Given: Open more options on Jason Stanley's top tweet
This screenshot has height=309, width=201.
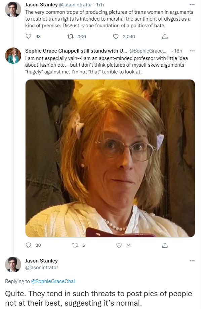Looking at the screenshot, I should [192, 5].
